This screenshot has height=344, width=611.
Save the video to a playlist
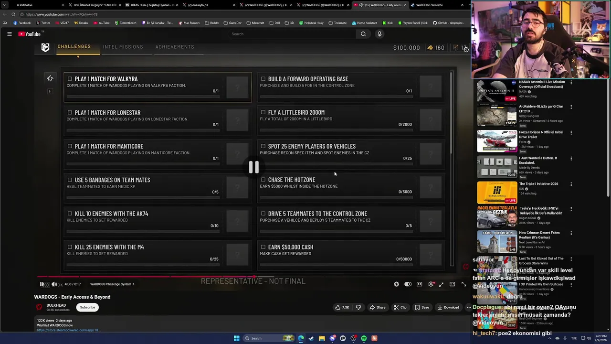(x=421, y=307)
